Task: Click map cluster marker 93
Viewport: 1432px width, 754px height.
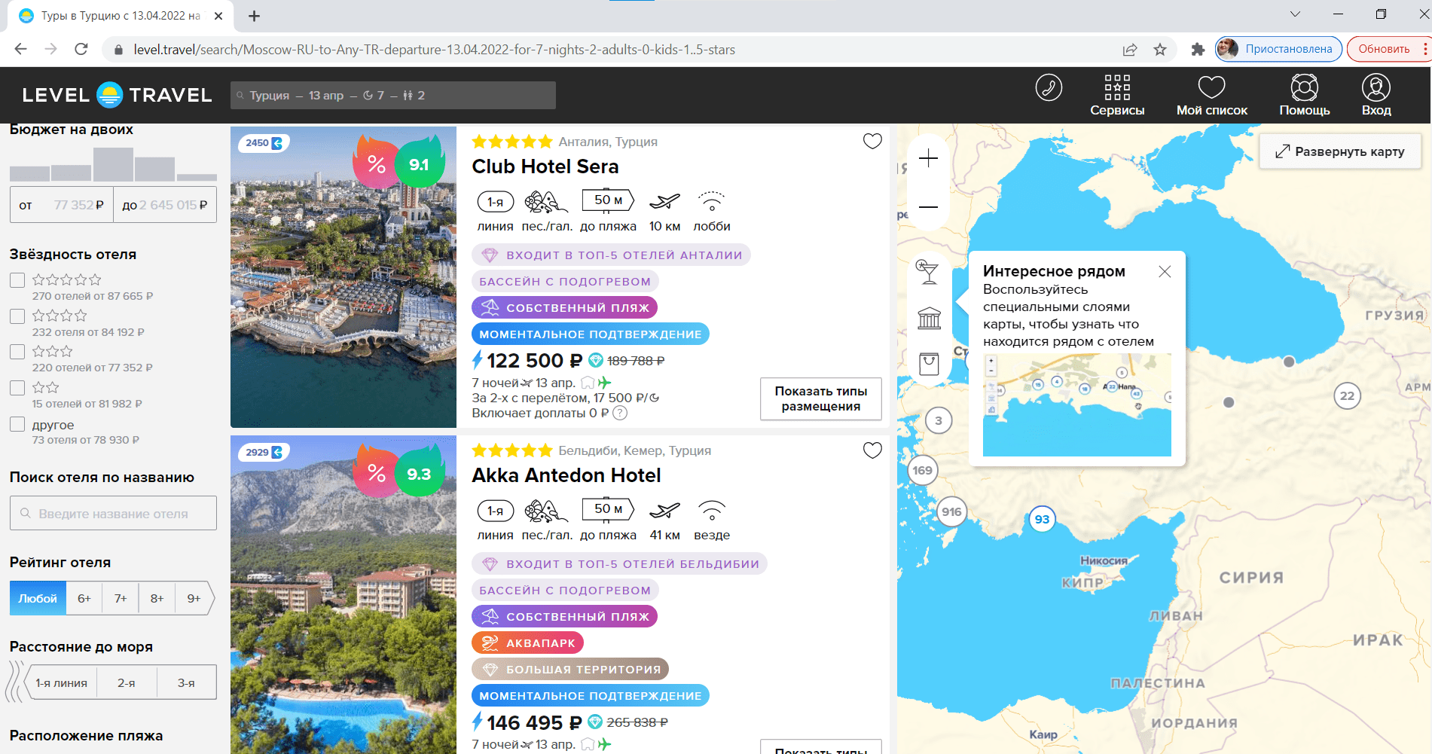Action: click(x=1042, y=519)
